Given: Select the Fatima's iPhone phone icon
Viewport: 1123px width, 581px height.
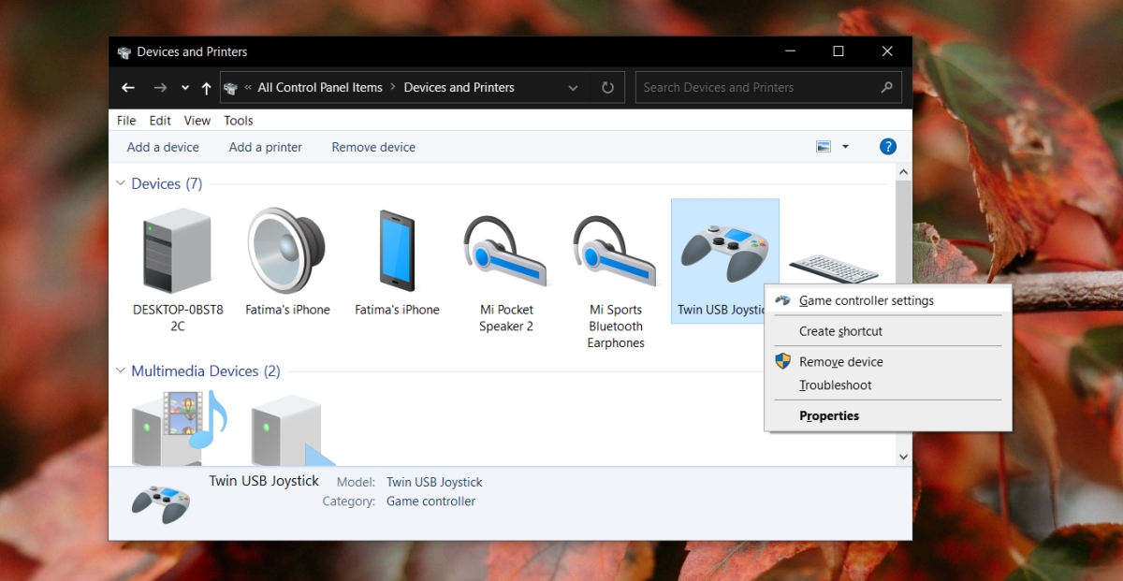Looking at the screenshot, I should [397, 251].
